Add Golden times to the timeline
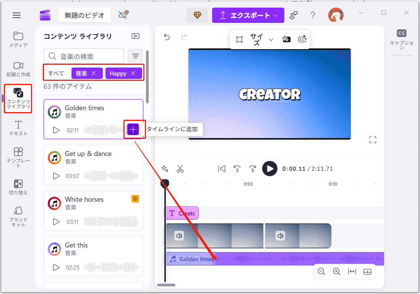The width and height of the screenshot is (420, 294). pyautogui.click(x=133, y=129)
